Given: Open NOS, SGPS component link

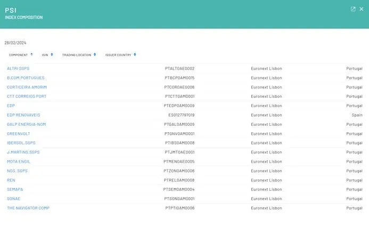Looking at the screenshot, I should (17, 171).
